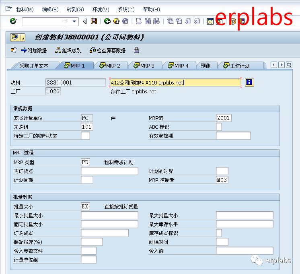Select the MRP 1 tab
The width and height of the screenshot is (300, 274).
[x=75, y=66]
